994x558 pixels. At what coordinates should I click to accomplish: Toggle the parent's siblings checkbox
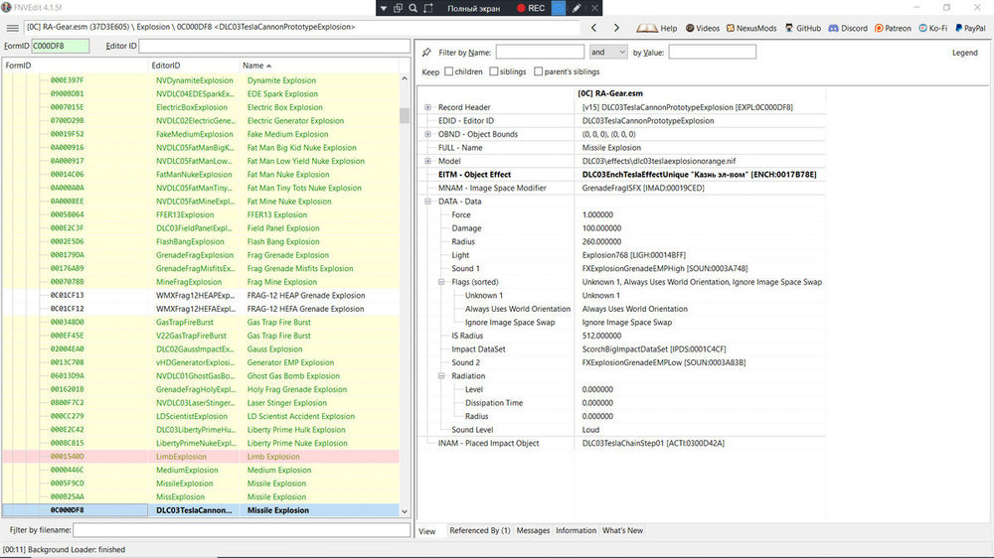click(538, 71)
